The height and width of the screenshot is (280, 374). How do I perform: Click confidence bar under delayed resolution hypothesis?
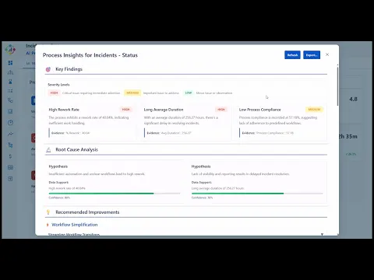point(257,194)
